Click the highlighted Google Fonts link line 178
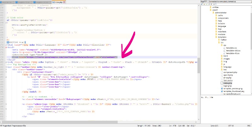Image resolution: width=252 pixels, height=127 pixels. click(64, 57)
